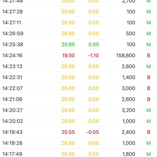Screen dimensions: 157x157
Task: Select the 14:24:16 trade row
Action: (78, 55)
